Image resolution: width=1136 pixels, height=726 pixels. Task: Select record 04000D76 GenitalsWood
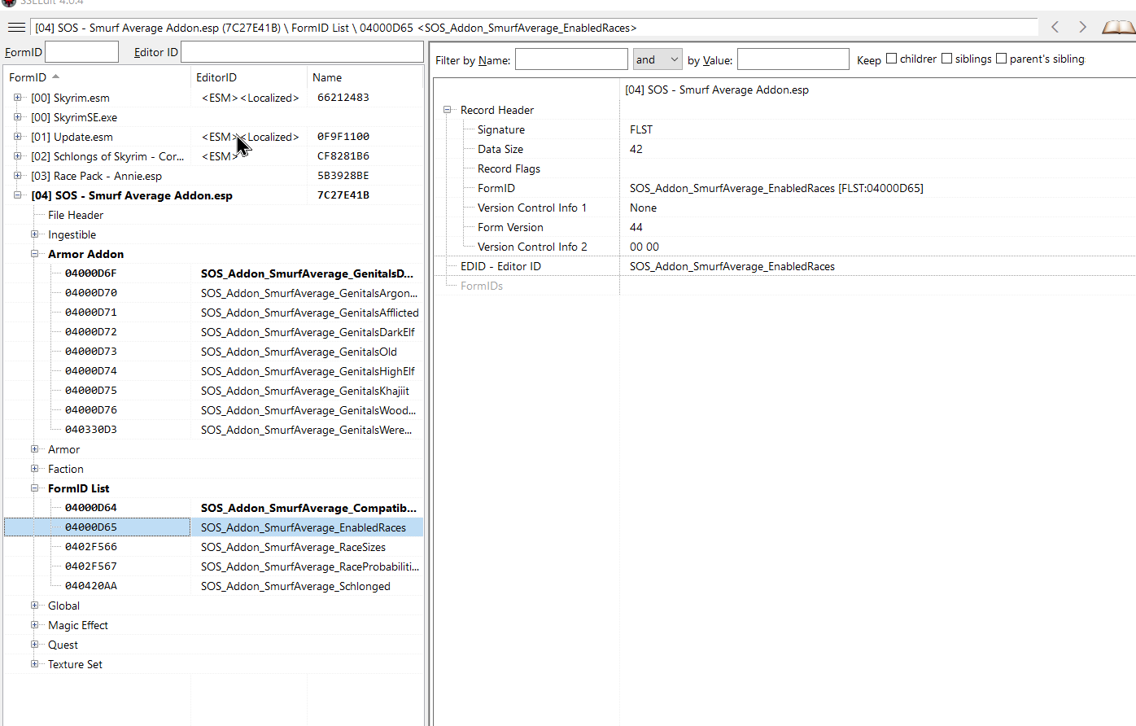point(213,410)
